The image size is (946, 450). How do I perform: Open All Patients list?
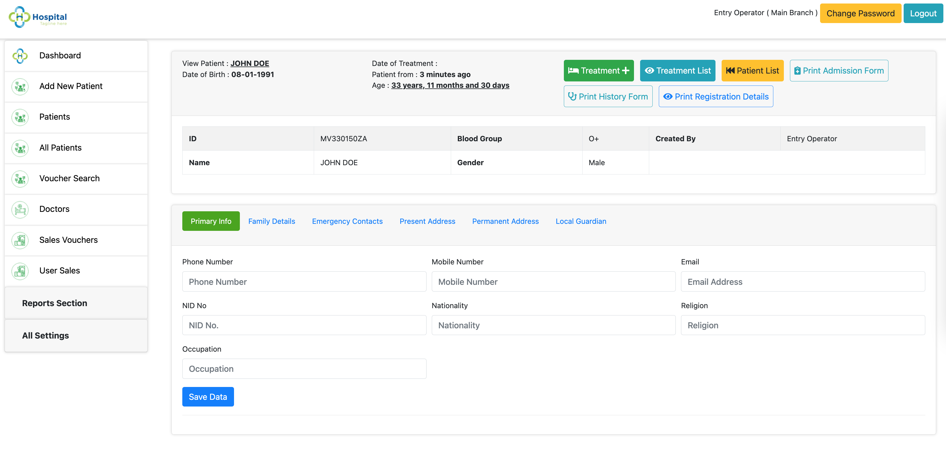click(76, 148)
